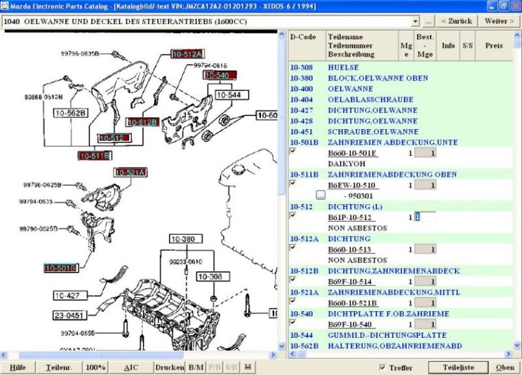Select the highlighted 10-512A diagram callout
Image resolution: width=522 pixels, height=375 pixels.
[187, 54]
